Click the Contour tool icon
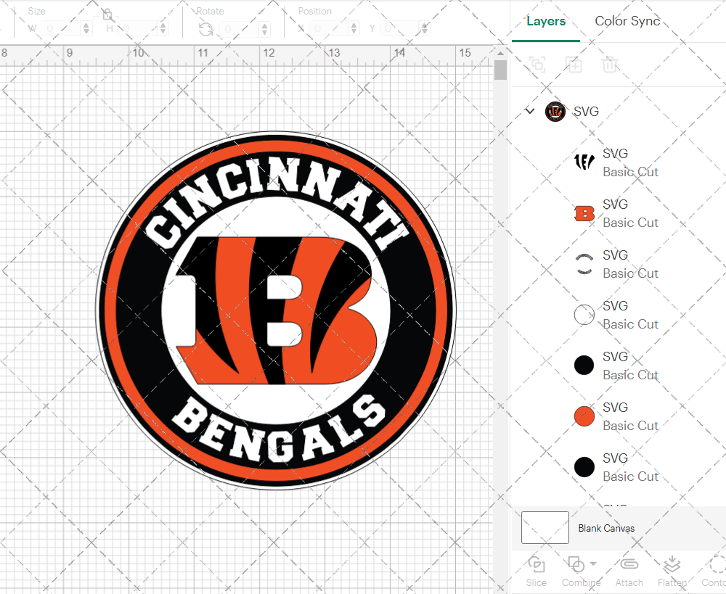This screenshot has width=726, height=594. pyautogui.click(x=718, y=565)
